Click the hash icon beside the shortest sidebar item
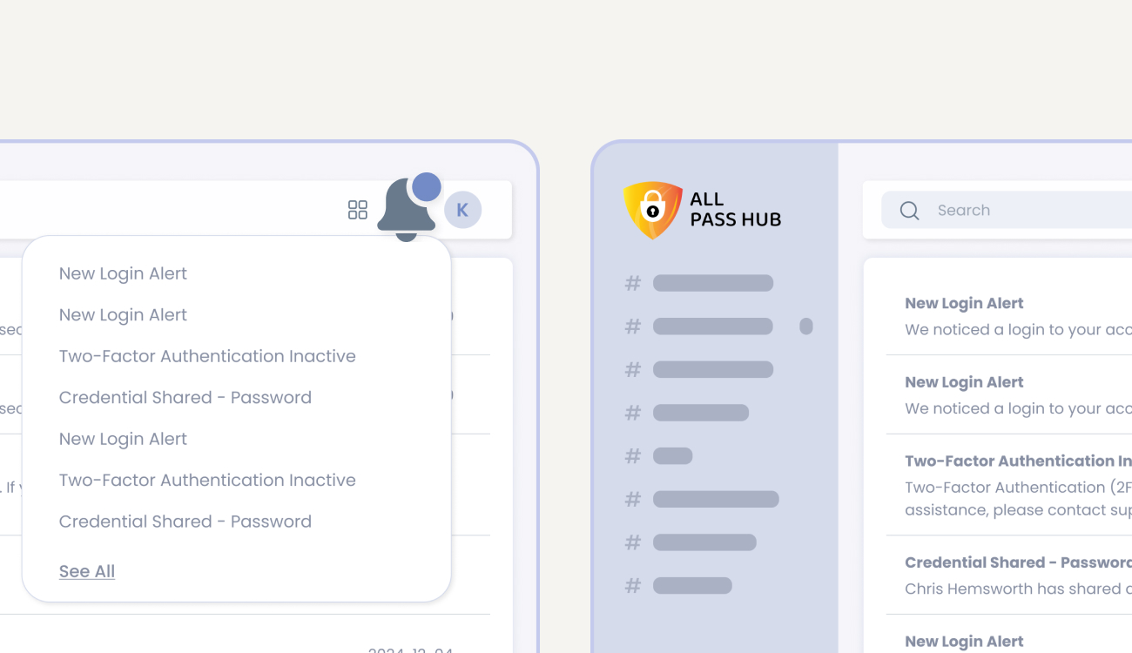 [633, 456]
